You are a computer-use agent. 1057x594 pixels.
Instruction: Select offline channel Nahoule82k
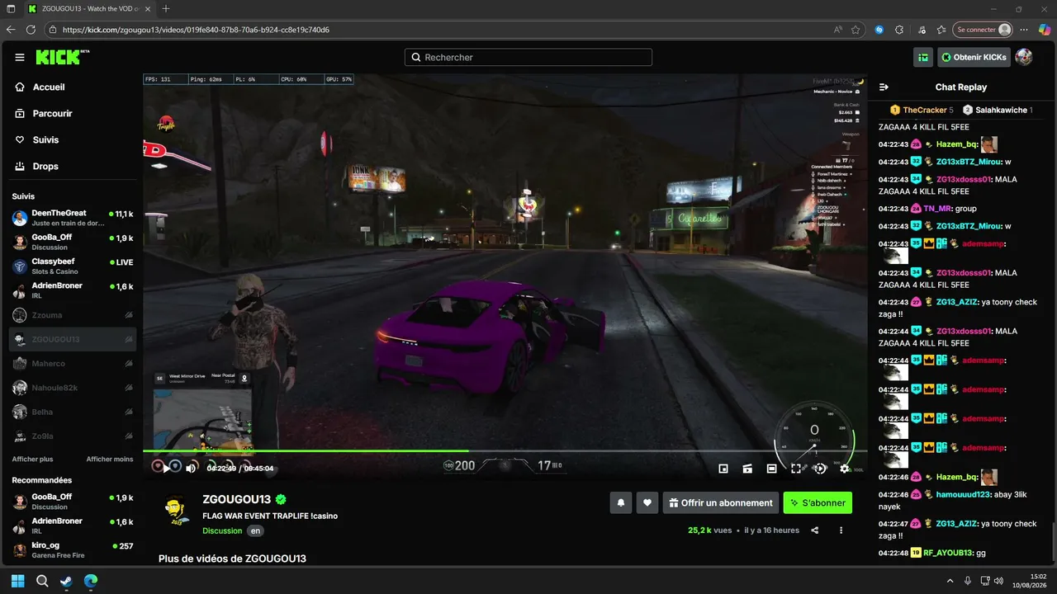[x=73, y=388]
